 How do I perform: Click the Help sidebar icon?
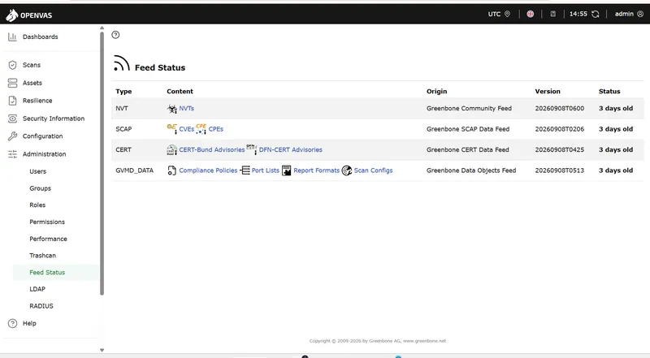tap(12, 323)
